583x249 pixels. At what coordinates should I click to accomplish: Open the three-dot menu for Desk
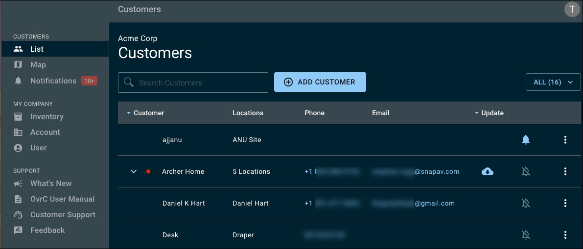pyautogui.click(x=565, y=235)
